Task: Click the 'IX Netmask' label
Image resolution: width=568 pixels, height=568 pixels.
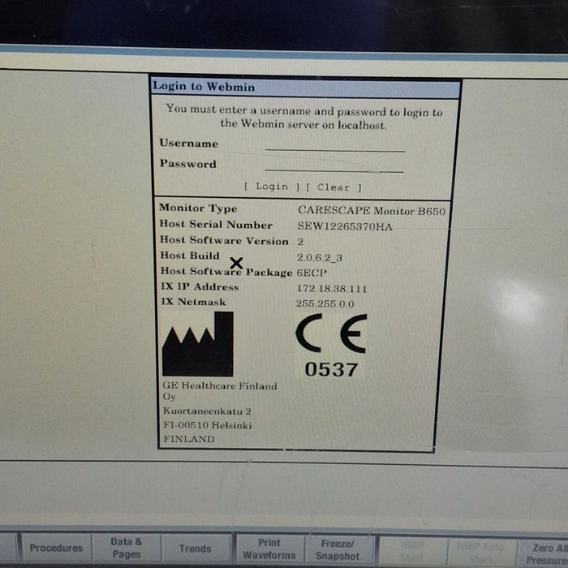Action: tap(193, 301)
